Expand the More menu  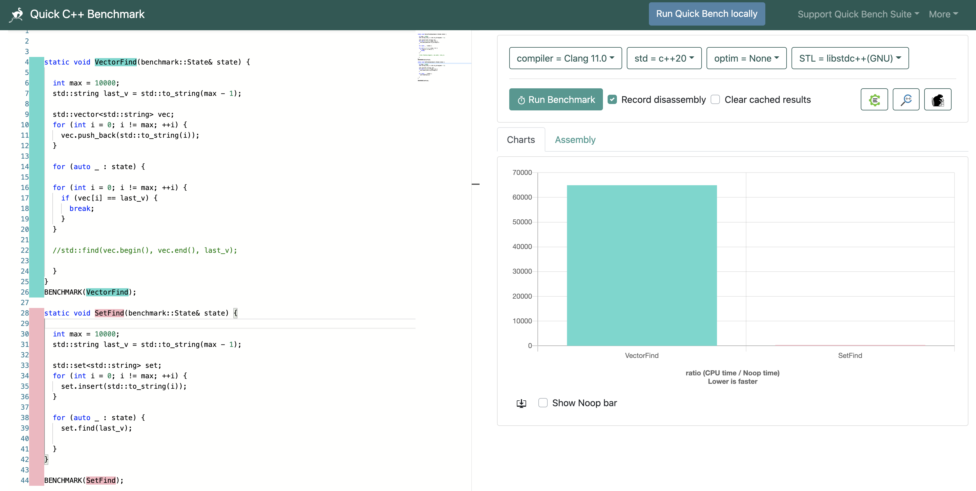pos(943,14)
